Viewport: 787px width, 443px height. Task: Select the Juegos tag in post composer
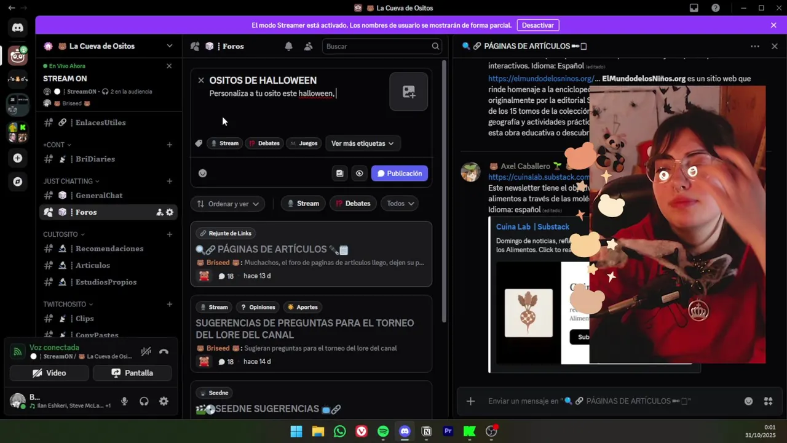click(304, 143)
